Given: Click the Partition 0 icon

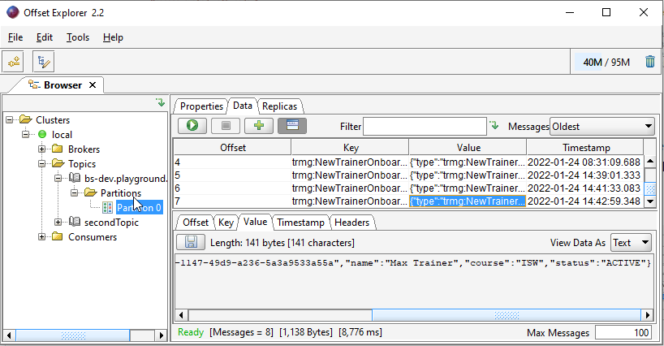Looking at the screenshot, I should tap(108, 207).
